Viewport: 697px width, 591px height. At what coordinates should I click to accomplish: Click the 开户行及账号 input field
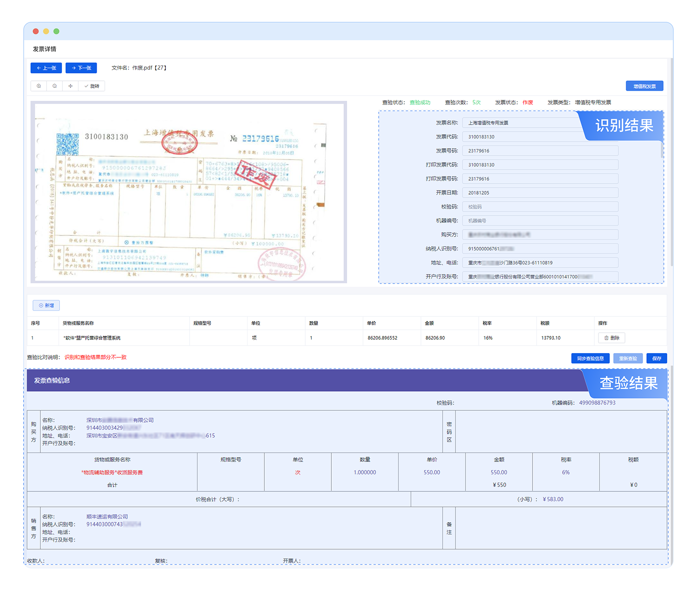click(540, 276)
